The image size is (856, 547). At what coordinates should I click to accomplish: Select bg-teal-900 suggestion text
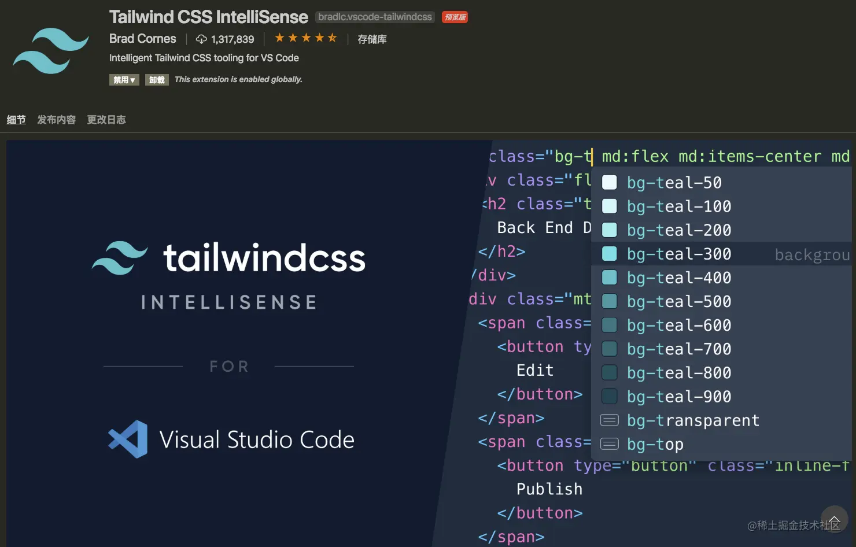679,396
